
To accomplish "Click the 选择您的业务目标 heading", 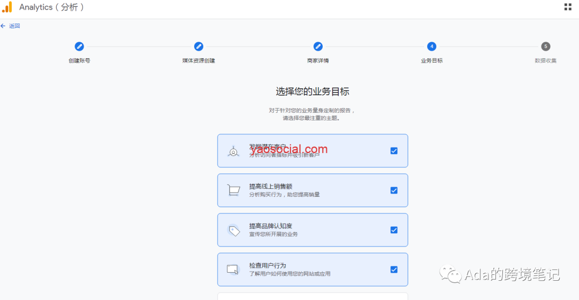I will point(313,91).
